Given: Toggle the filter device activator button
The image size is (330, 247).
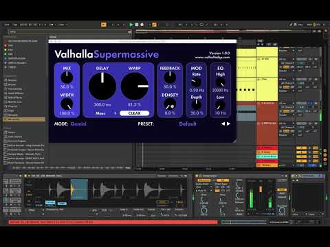Looking at the screenshot, I should coord(197,176).
